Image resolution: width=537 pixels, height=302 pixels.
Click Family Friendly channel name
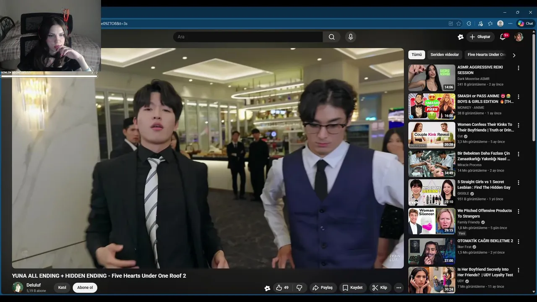[469, 222]
